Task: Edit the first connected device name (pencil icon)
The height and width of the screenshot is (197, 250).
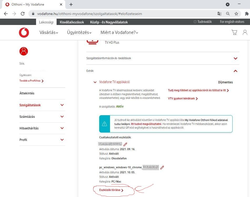Action: coord(125,144)
